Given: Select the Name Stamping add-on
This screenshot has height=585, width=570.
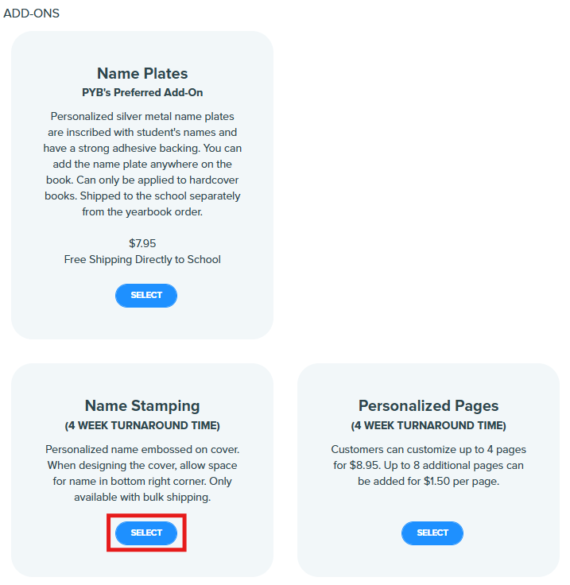Looking at the screenshot, I should tap(145, 533).
